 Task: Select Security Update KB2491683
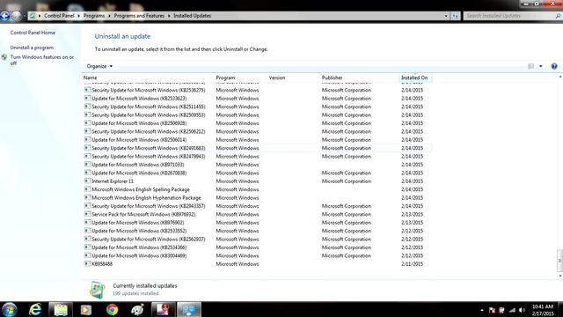(x=257, y=148)
